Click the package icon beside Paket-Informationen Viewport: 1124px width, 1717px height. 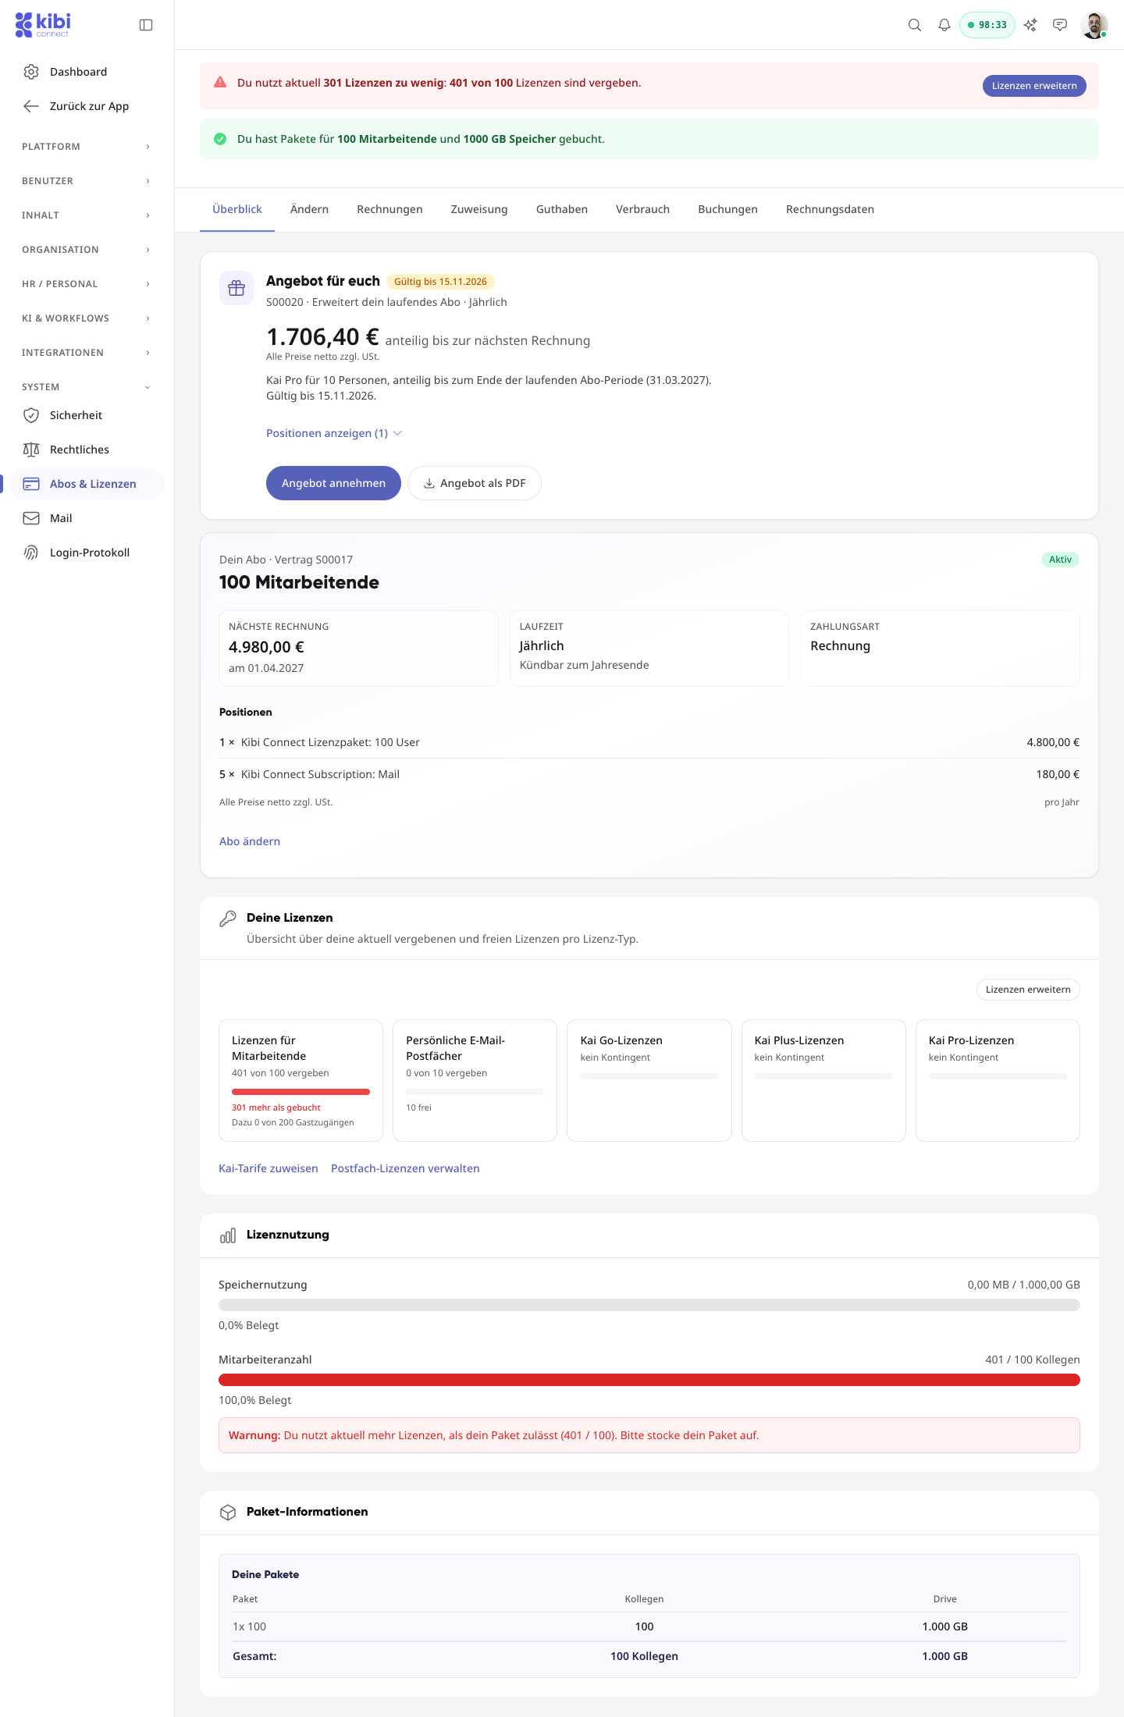pyautogui.click(x=228, y=1513)
